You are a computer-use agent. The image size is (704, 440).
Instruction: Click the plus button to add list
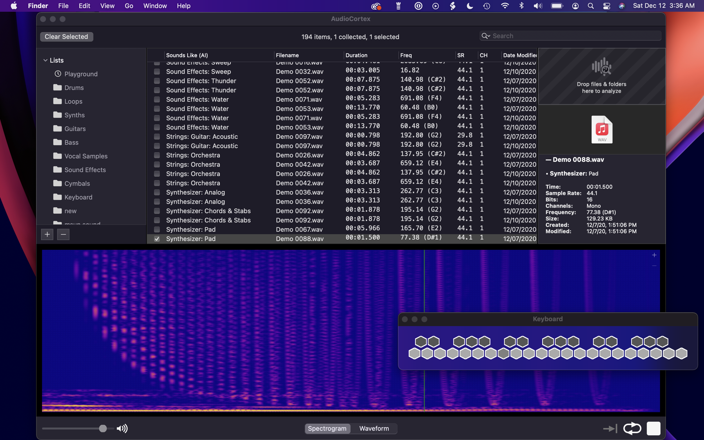tap(47, 234)
